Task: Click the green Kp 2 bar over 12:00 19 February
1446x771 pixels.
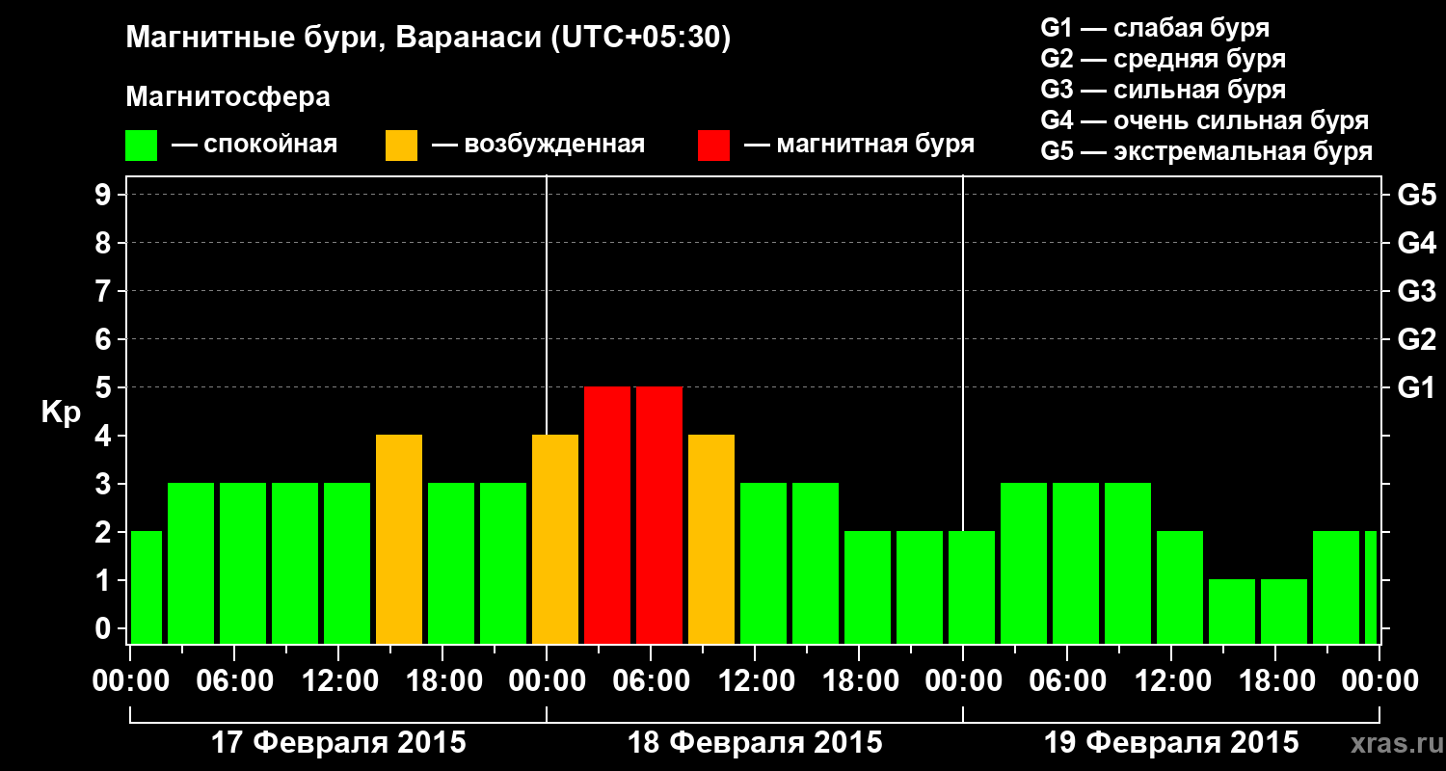Action: tap(1180, 587)
